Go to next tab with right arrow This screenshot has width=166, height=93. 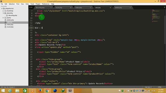[x=32, y=7]
